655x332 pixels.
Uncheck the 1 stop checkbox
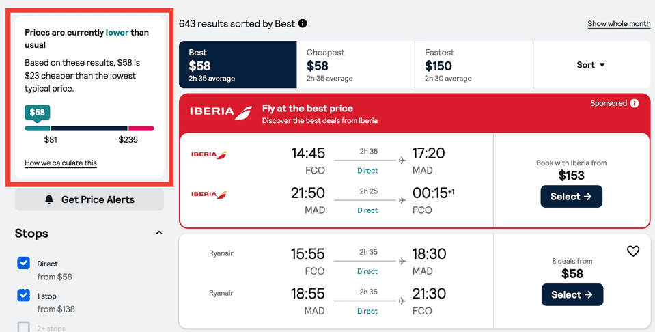24,295
